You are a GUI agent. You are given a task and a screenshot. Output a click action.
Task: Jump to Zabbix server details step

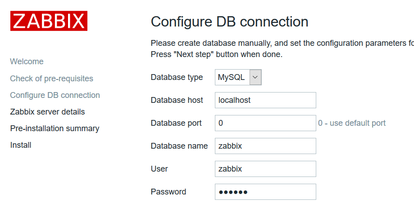click(x=48, y=112)
